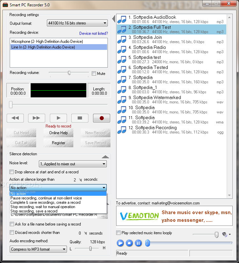Image resolution: width=239 pixels, height=263 pixels.
Task: Open the speaker options dropdown arrow
Action: click(230, 234)
